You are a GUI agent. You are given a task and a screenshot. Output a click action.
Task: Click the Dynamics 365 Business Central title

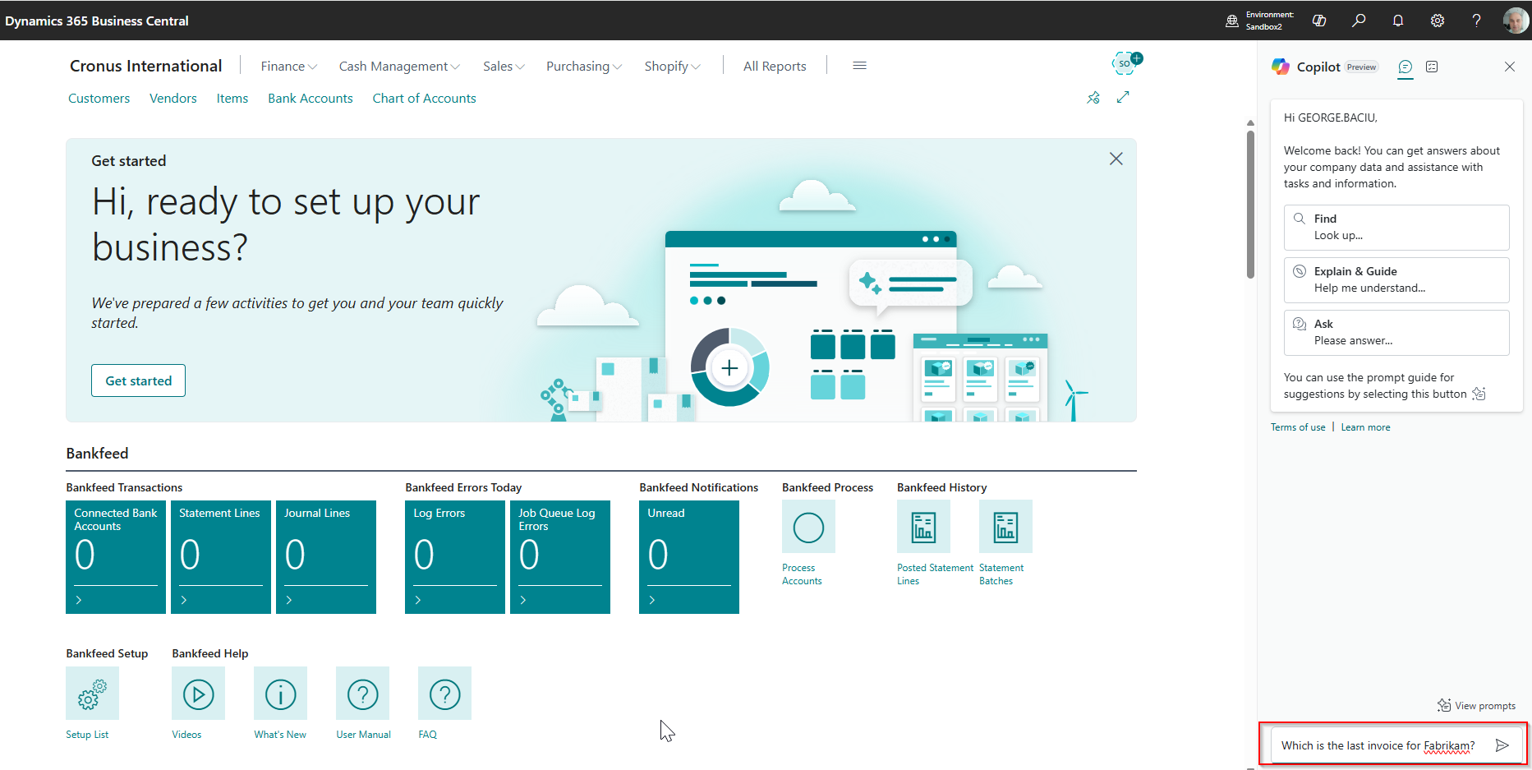pyautogui.click(x=97, y=21)
